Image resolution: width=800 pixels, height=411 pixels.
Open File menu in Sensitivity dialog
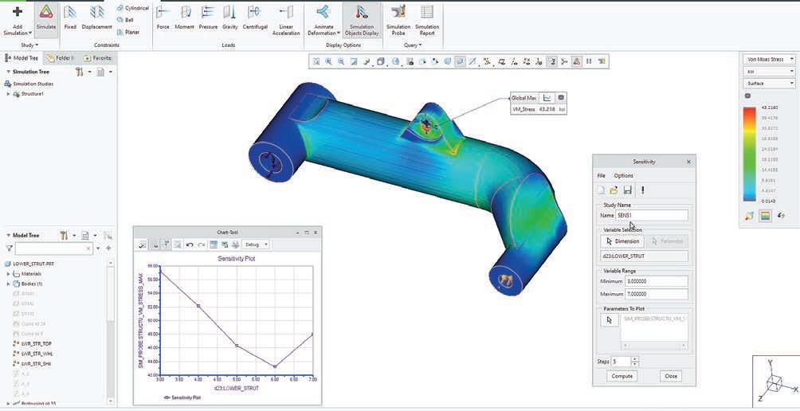(x=601, y=175)
